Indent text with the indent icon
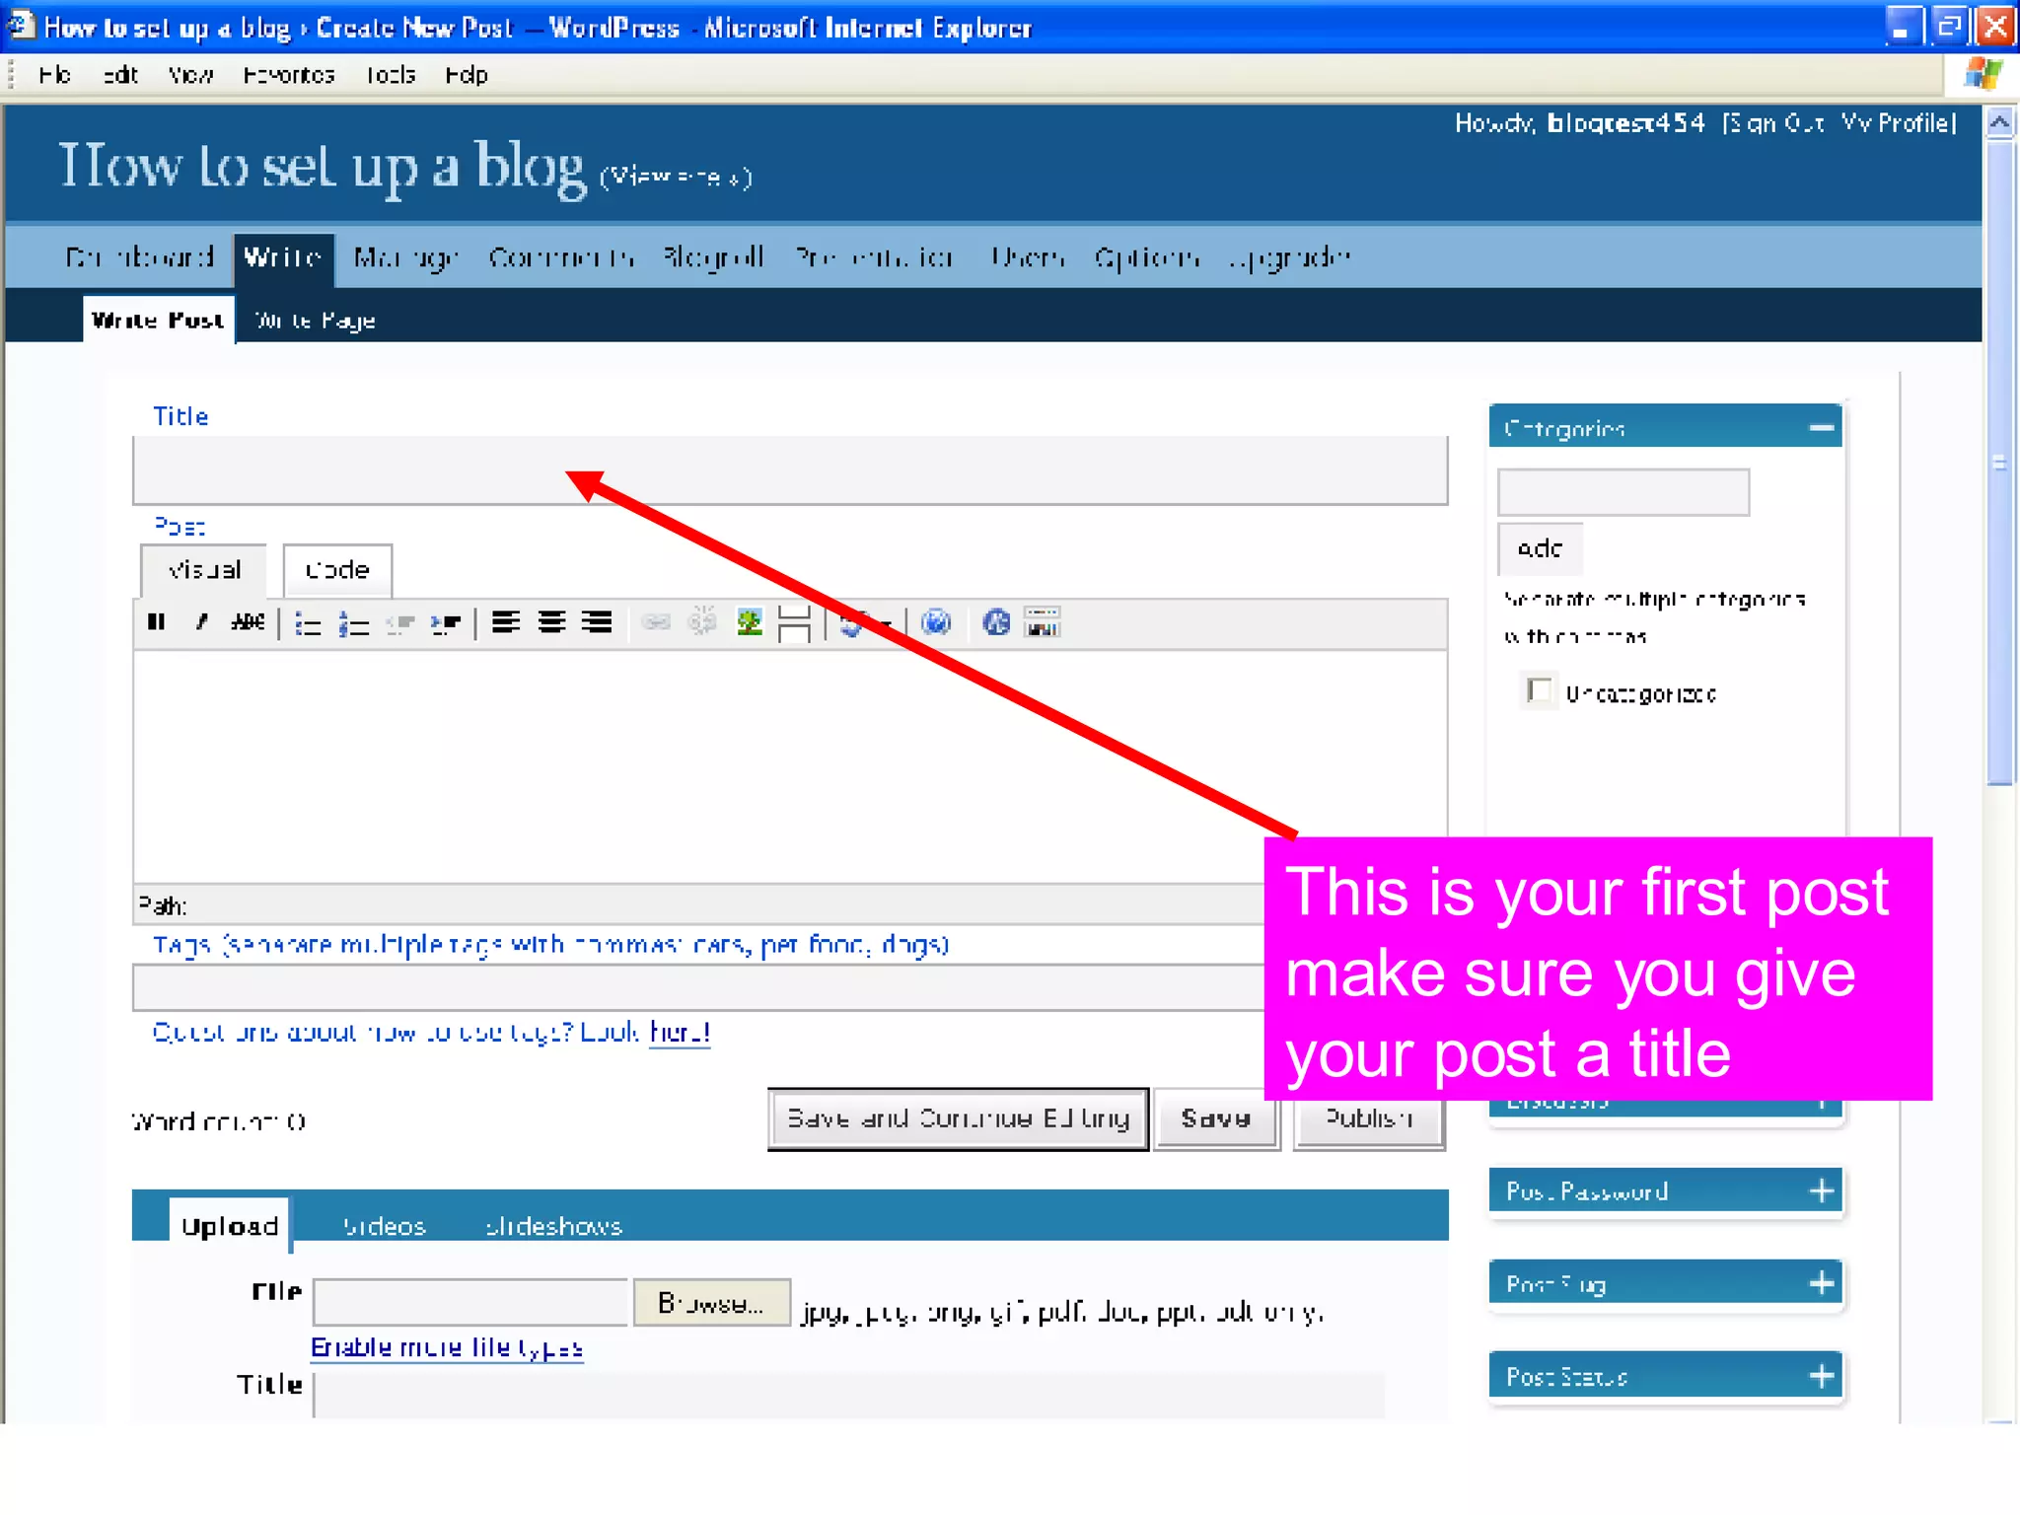 click(x=446, y=623)
